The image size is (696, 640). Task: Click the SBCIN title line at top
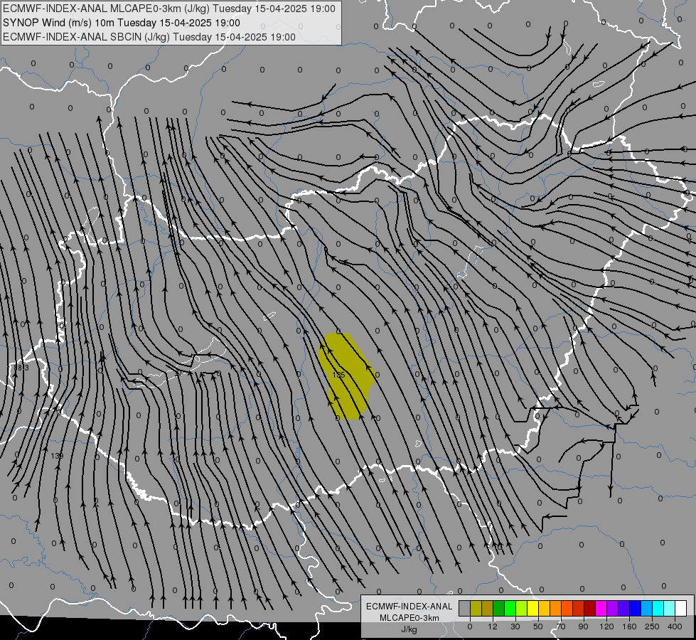click(x=149, y=37)
